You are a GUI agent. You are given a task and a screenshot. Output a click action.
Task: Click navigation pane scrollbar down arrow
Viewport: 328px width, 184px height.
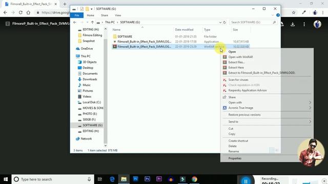tap(106, 145)
